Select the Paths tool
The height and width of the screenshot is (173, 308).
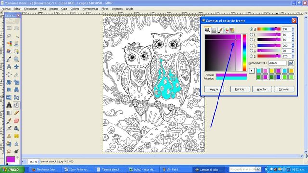[x=16, y=51]
